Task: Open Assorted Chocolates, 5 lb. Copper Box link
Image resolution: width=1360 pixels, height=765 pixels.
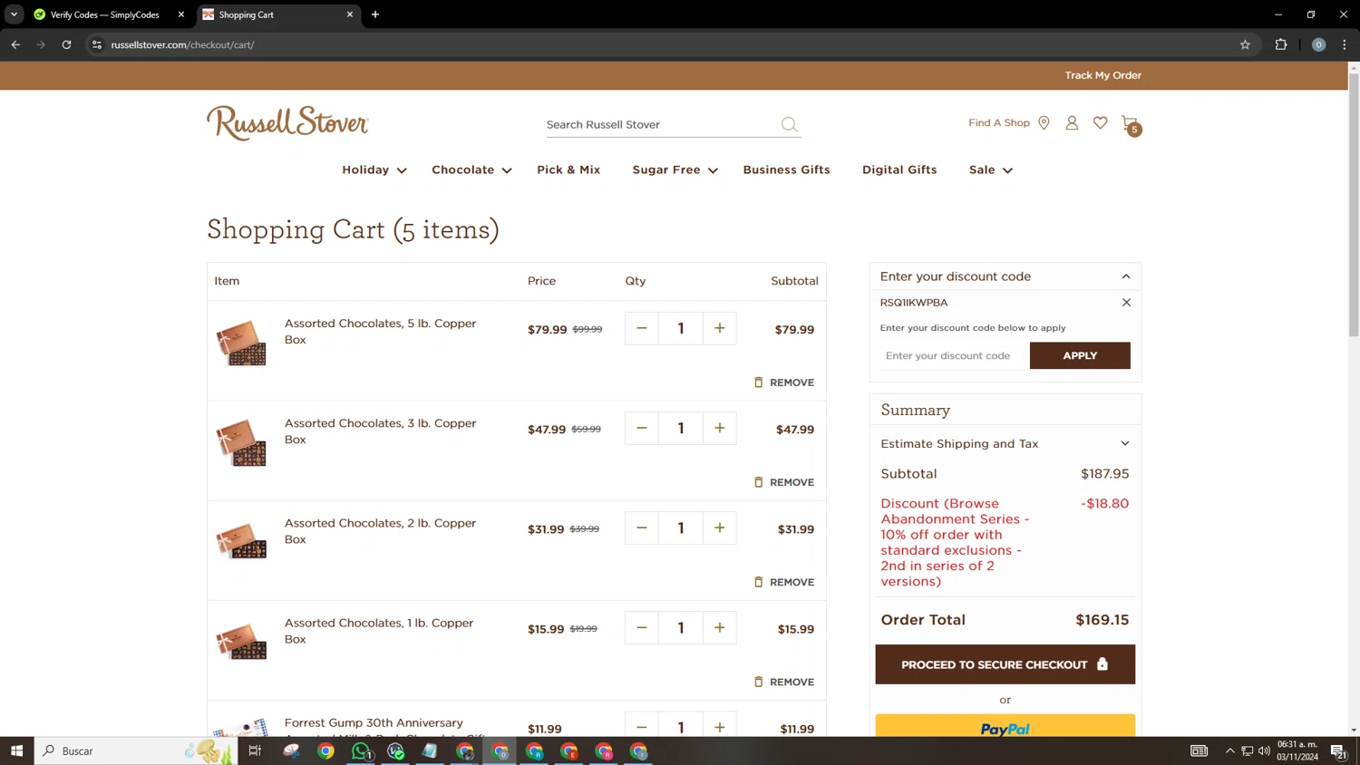Action: coord(380,331)
